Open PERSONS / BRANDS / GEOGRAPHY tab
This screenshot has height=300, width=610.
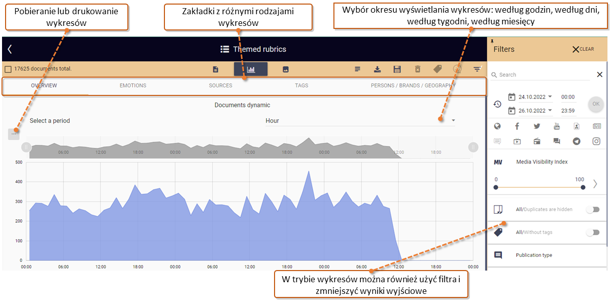[x=413, y=85]
